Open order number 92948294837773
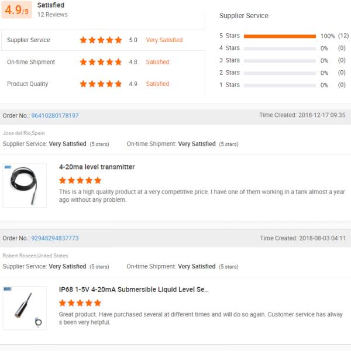This screenshot has height=351, width=351. point(55,239)
